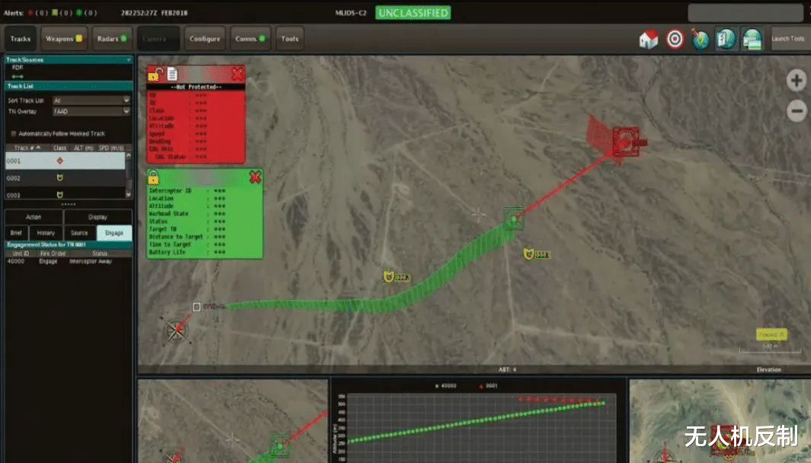The width and height of the screenshot is (811, 463).
Task: Click the launcher unit square icon on map
Action: point(197,307)
